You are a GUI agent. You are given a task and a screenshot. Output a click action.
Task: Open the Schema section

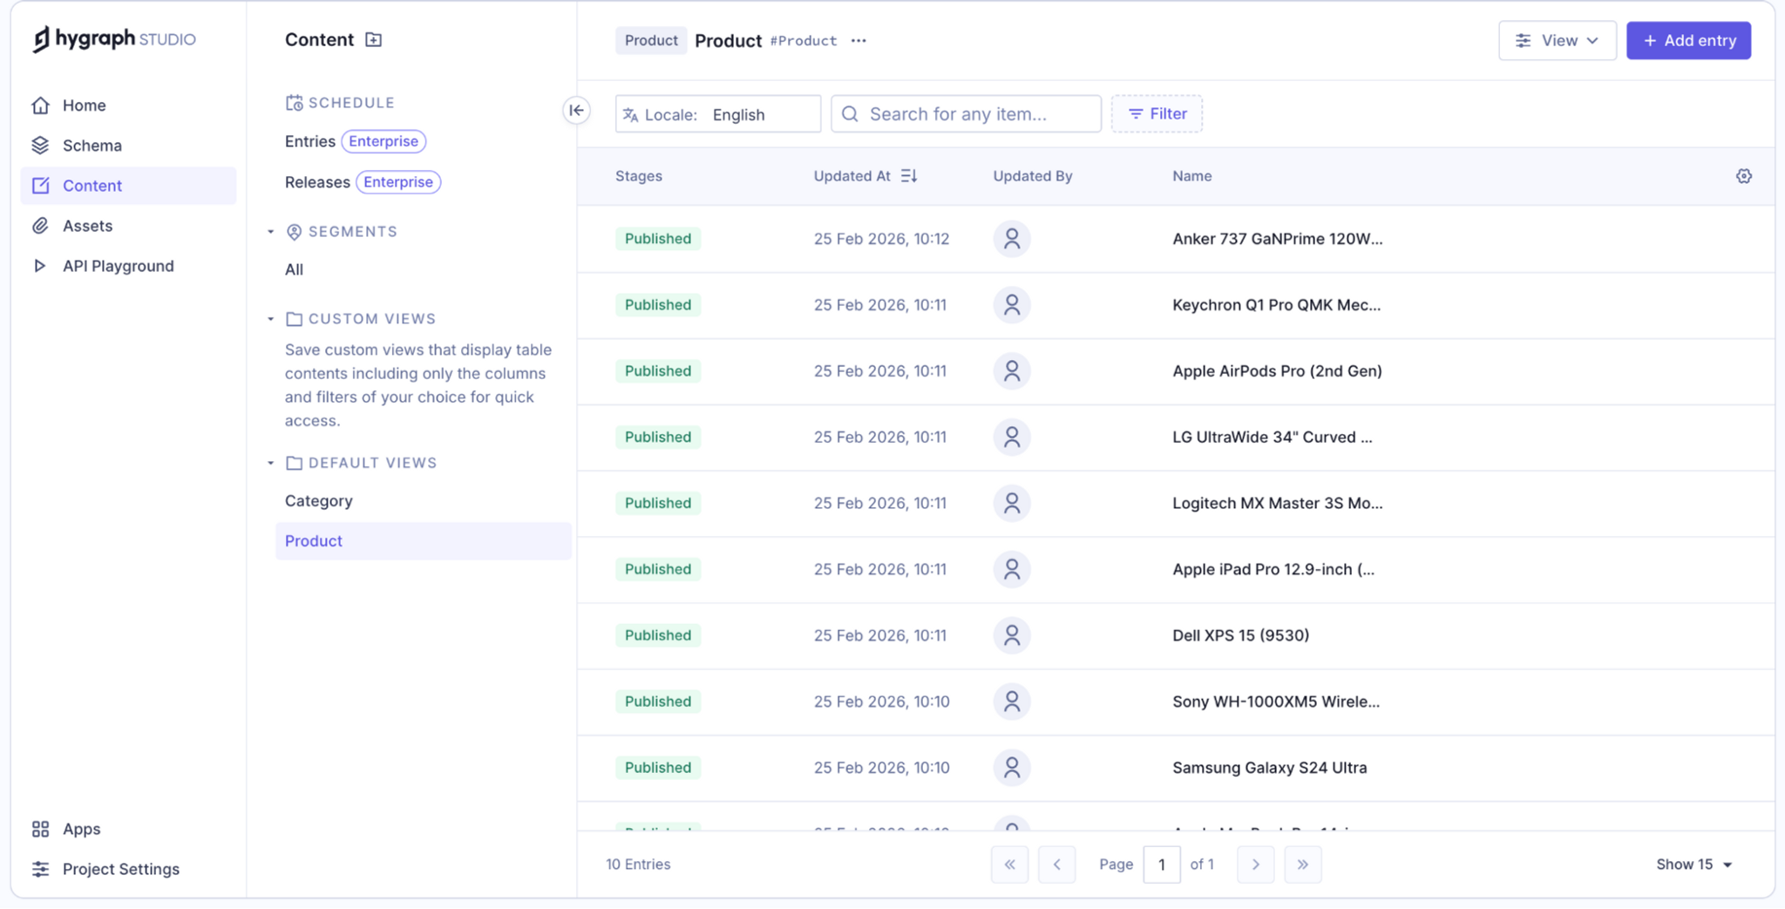click(92, 145)
